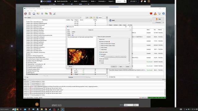The height and width of the screenshot is (111, 198).
Task: Click the red heart endorse icon
Action: click(x=151, y=14)
